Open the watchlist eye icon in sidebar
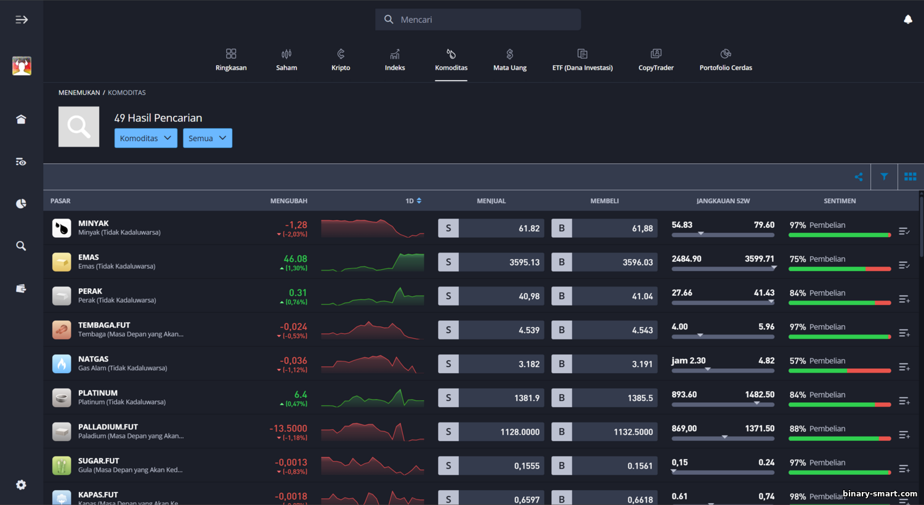924x505 pixels. coord(21,162)
